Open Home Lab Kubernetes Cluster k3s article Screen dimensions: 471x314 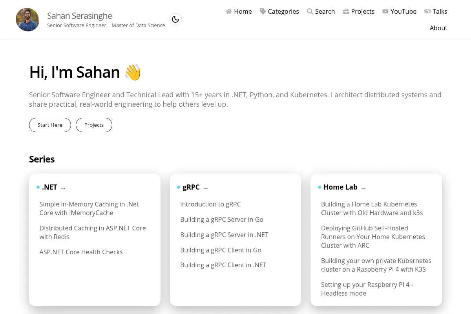[x=372, y=208]
